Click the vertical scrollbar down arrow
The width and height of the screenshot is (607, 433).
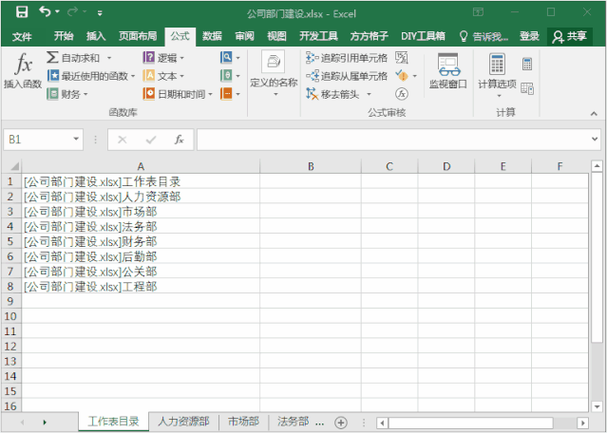coord(597,406)
